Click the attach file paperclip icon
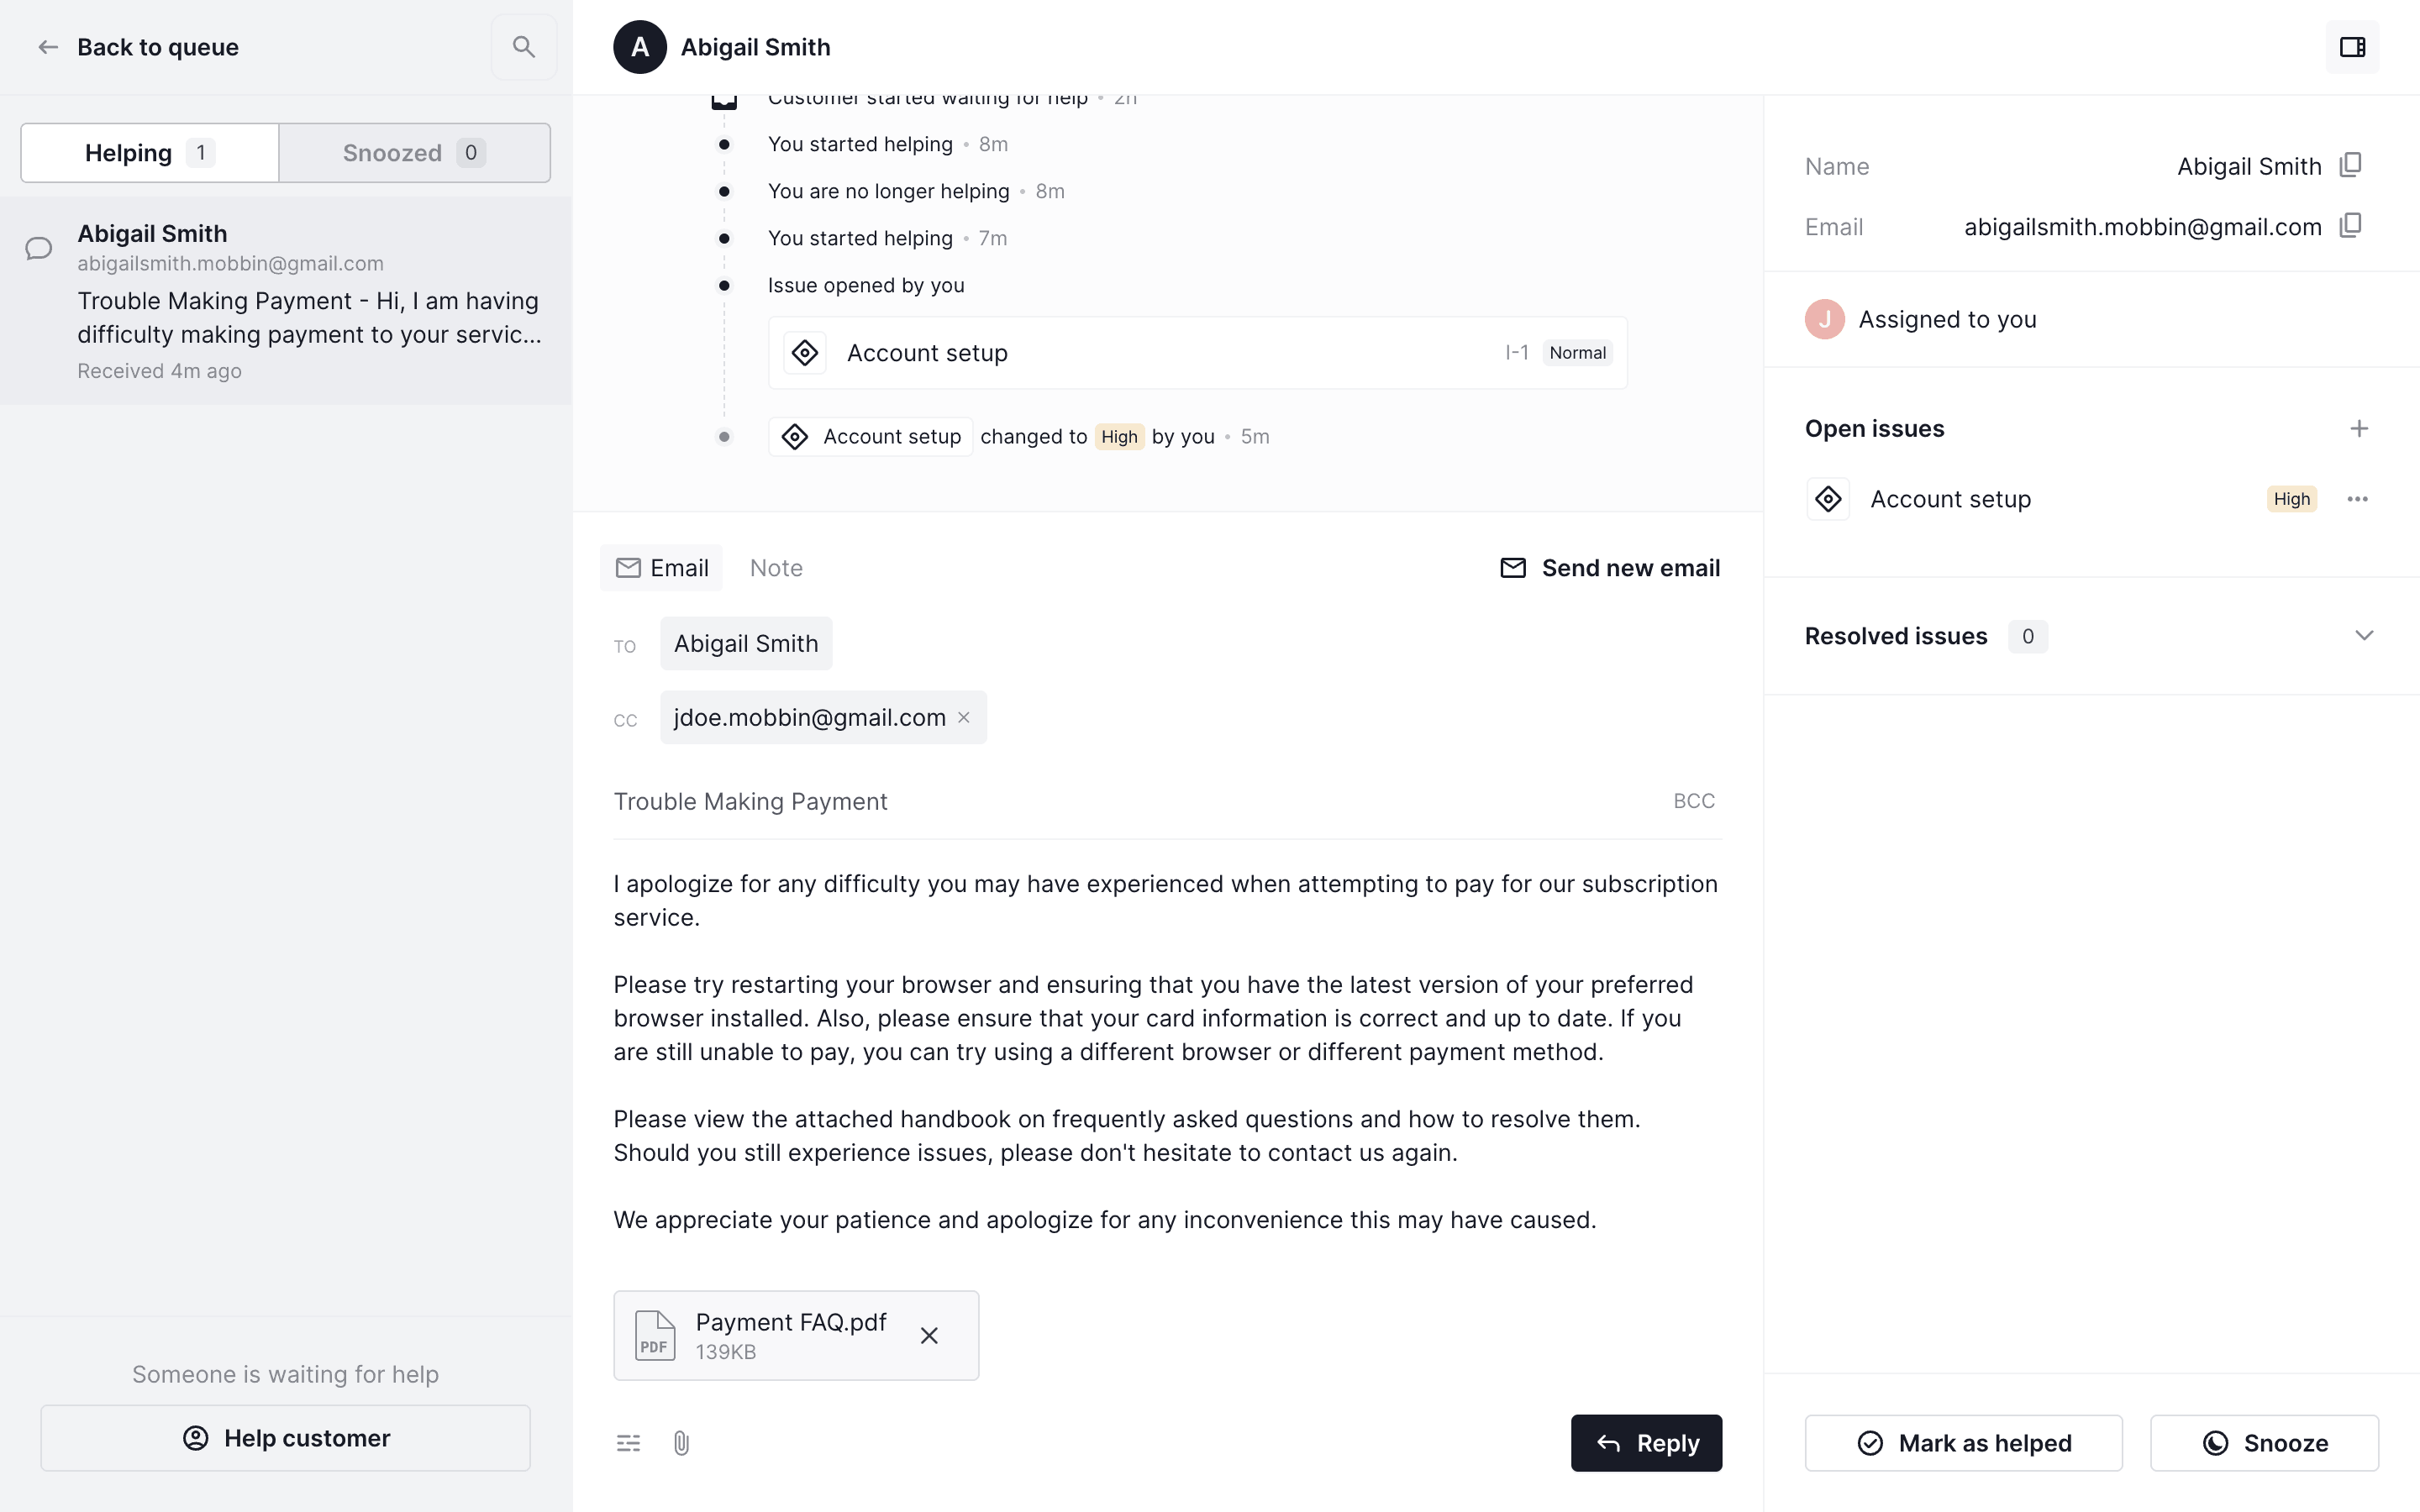Screen dimensions: 2420x1512 tap(681, 1443)
